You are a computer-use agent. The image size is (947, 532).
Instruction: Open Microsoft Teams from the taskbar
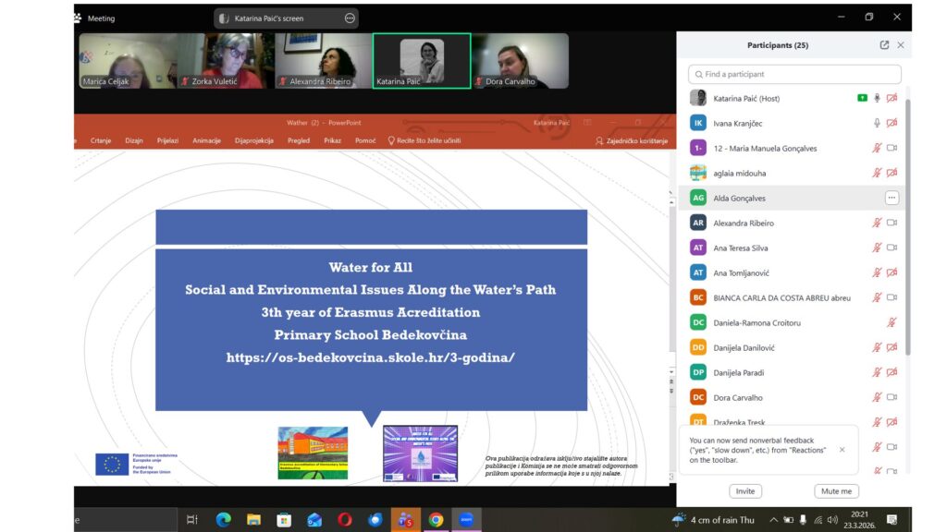pos(405,520)
